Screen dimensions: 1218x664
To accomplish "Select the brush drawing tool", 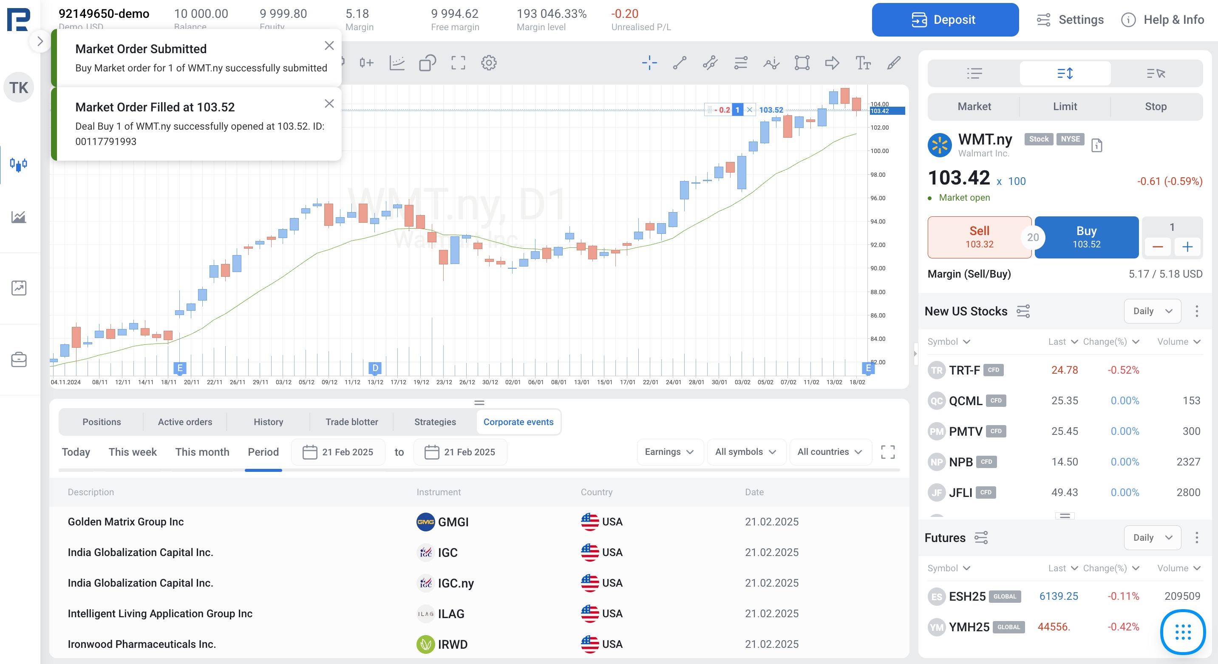I will 893,63.
